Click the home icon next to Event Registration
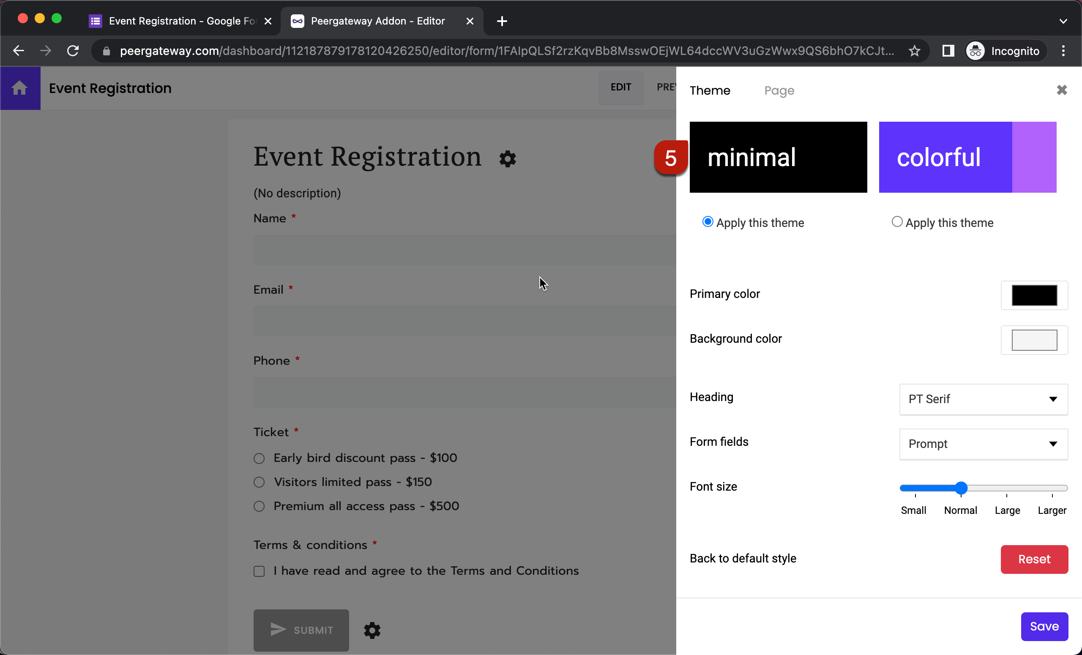The height and width of the screenshot is (655, 1082). point(20,88)
